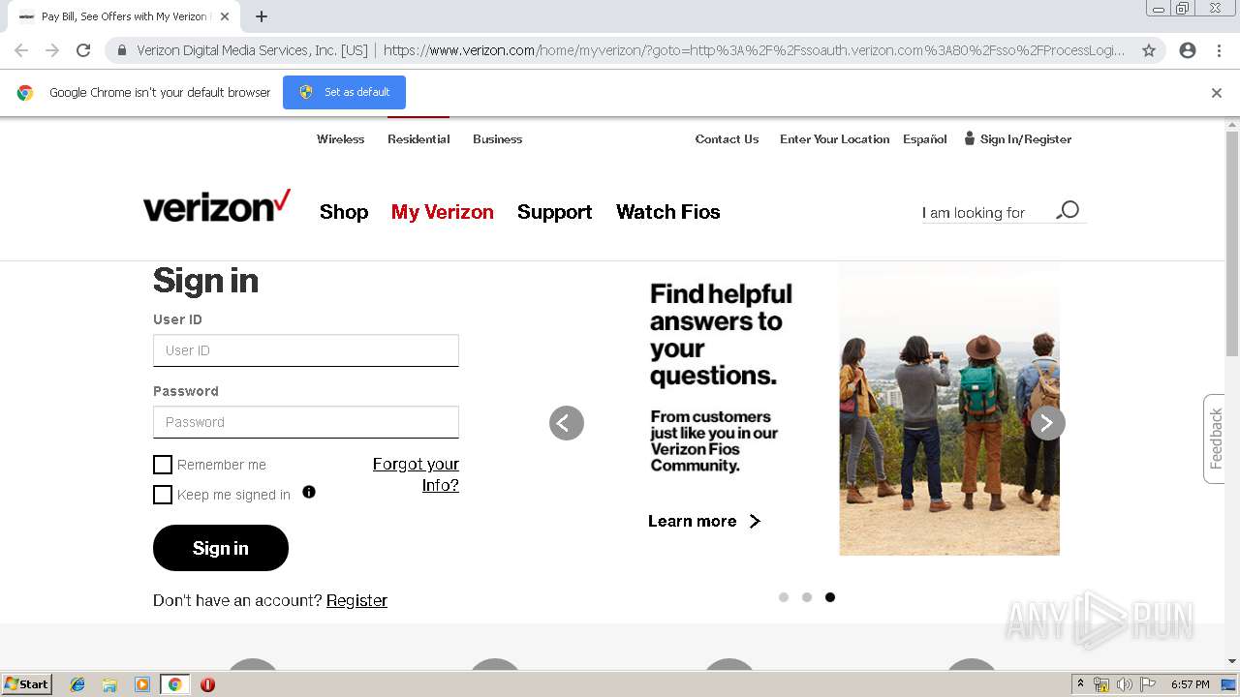The image size is (1240, 697).
Task: Select second carousel dot
Action: tap(807, 597)
